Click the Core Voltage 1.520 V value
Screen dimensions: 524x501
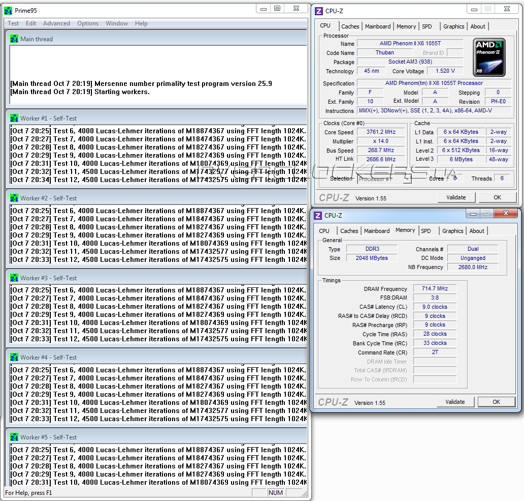pyautogui.click(x=445, y=71)
